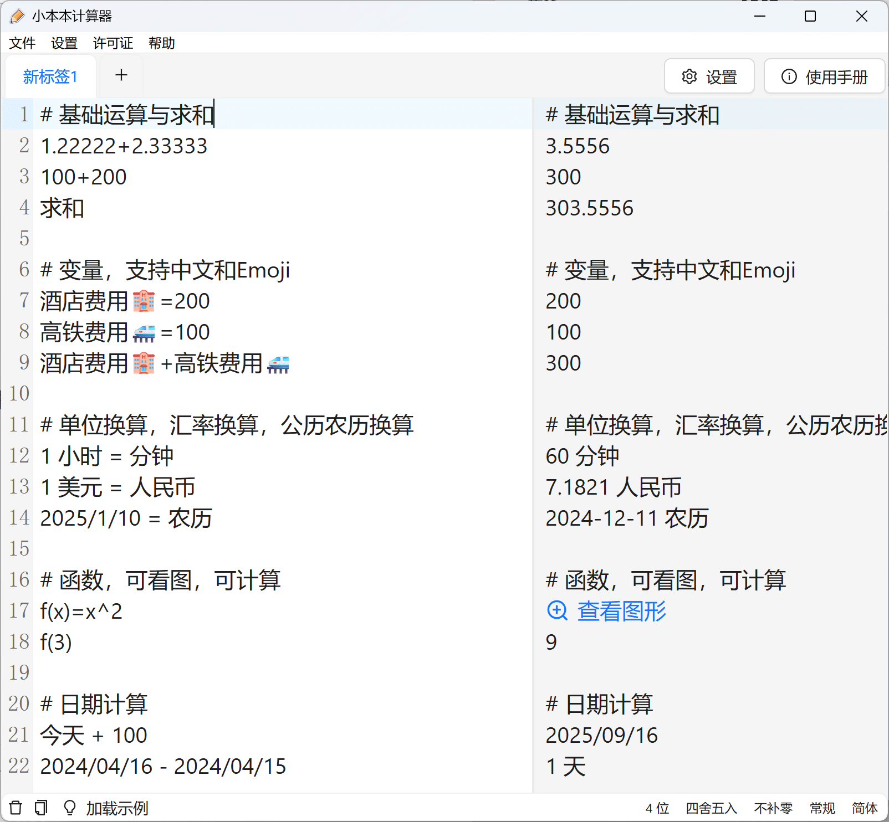Click the 查看图形 link
The width and height of the screenshot is (889, 822).
[621, 611]
